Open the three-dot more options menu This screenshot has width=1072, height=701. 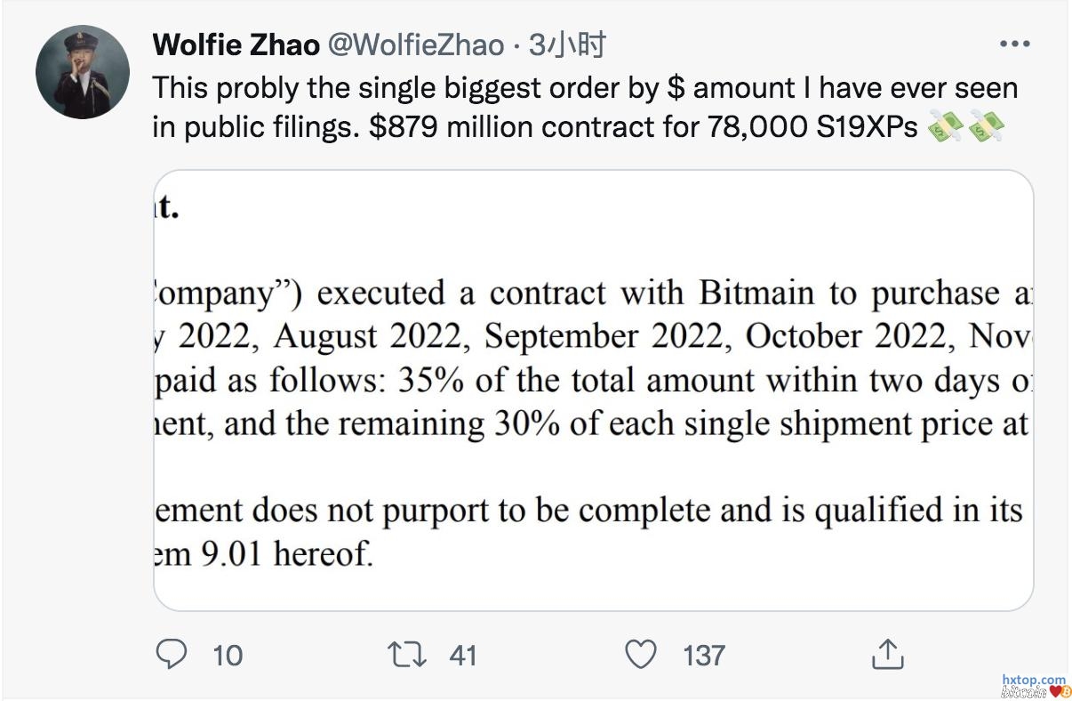tap(1014, 44)
